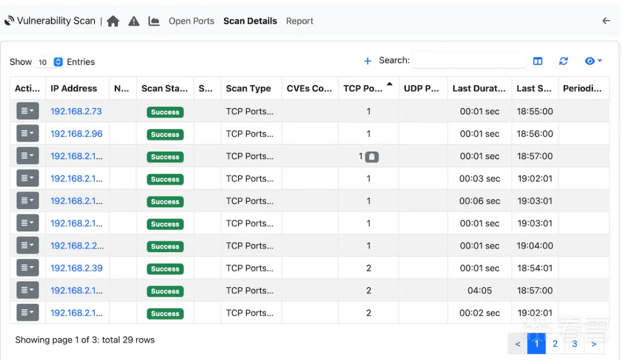Screen dimensions: 622x360
Task: Click last scan time 19:04:00
Action: coord(535,246)
